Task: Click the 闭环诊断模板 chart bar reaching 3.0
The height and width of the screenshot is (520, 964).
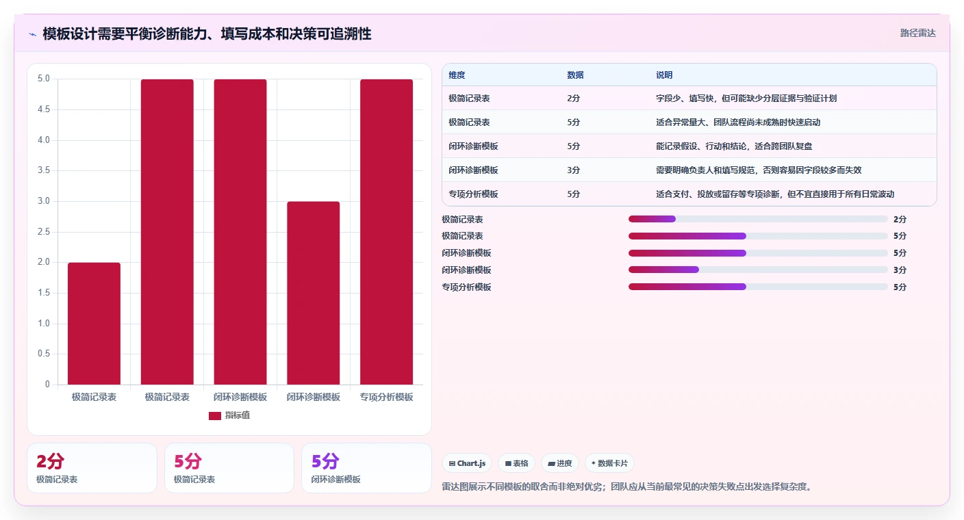Action: coord(314,293)
